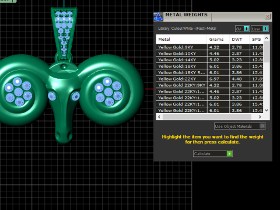Click the Calculate button

[213, 153]
